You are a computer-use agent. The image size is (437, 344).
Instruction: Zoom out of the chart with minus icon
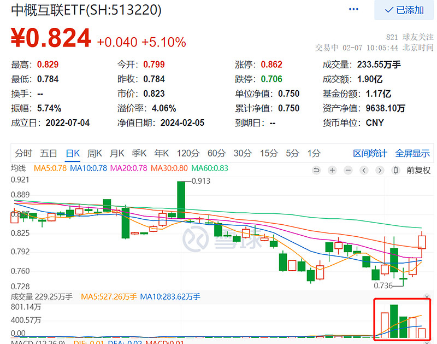pyautogui.click(x=348, y=170)
